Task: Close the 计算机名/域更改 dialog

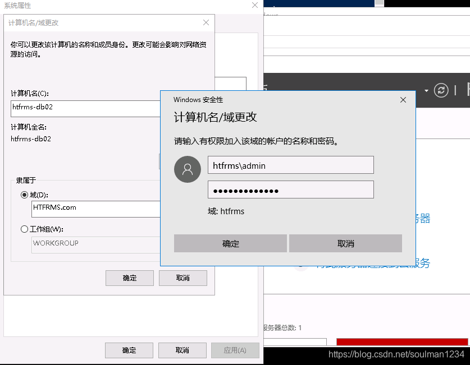Action: point(206,23)
